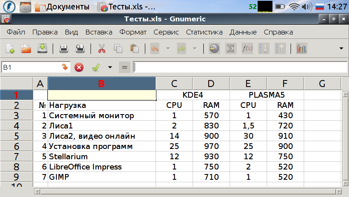Expand the redo history dropdown arrow

195,48
